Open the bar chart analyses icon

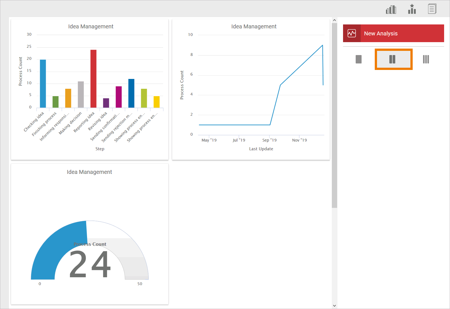point(391,10)
